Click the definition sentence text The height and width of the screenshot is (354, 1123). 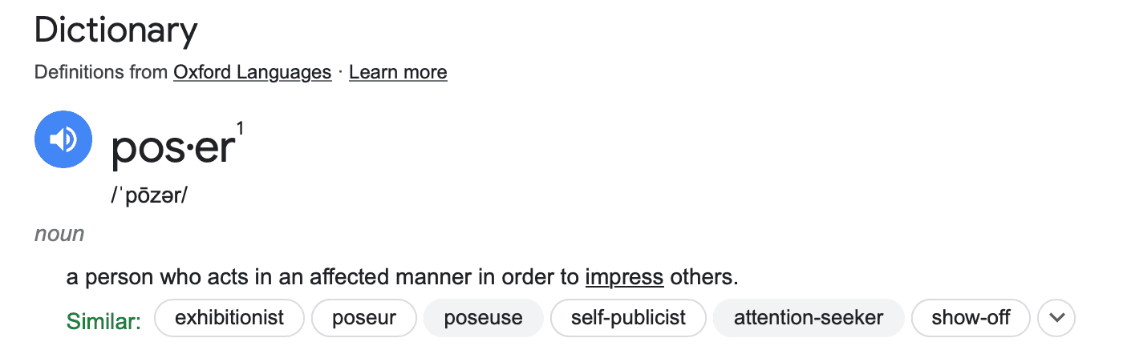click(x=402, y=278)
